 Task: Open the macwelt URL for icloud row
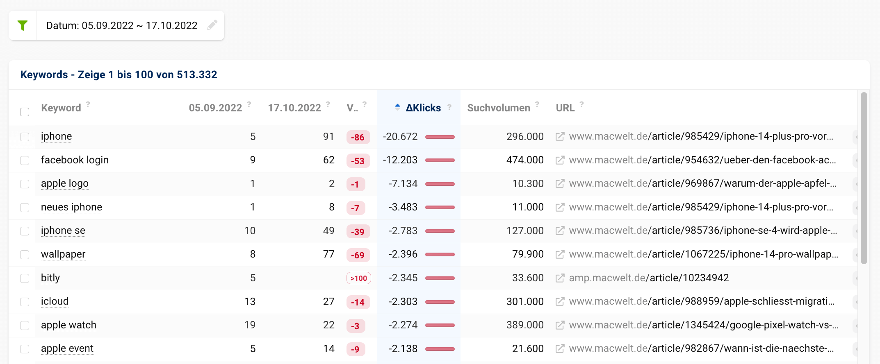(701, 301)
